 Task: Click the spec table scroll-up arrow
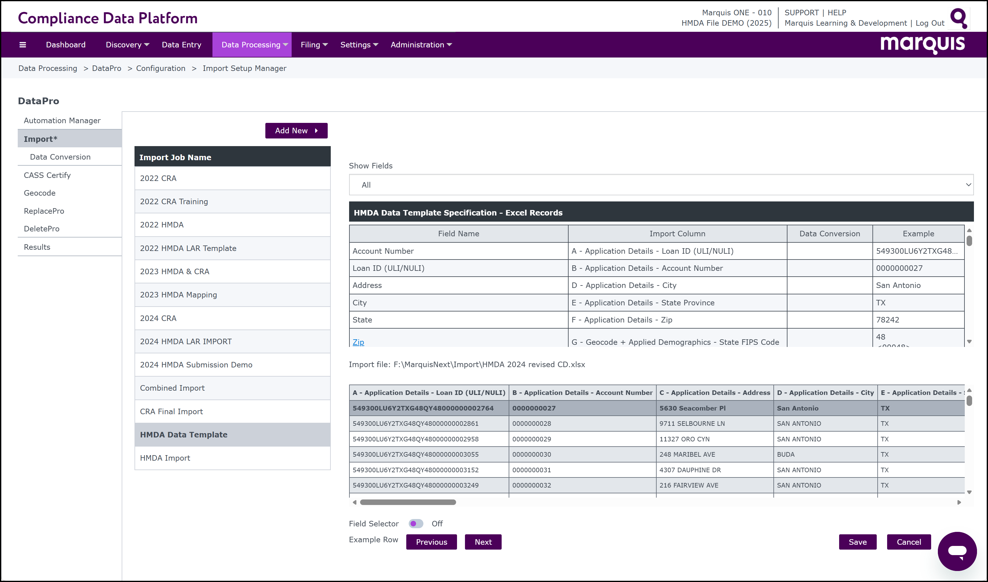click(x=969, y=230)
